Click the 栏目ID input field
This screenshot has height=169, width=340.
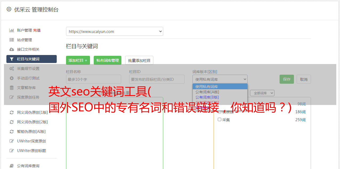pos(157,79)
